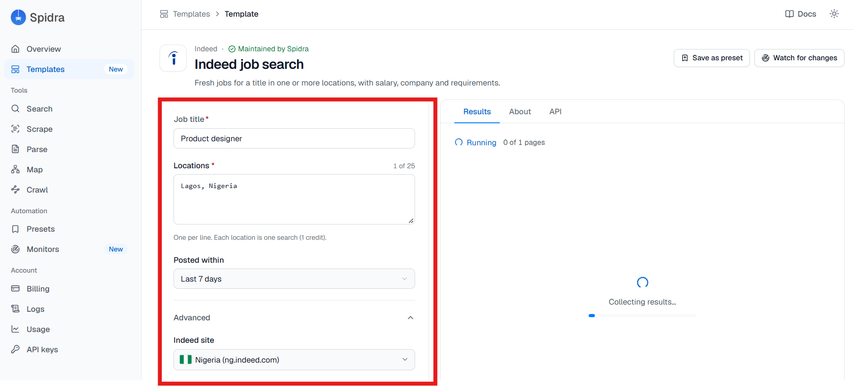The width and height of the screenshot is (854, 386).
Task: Click the Save as preset button
Action: (x=712, y=58)
